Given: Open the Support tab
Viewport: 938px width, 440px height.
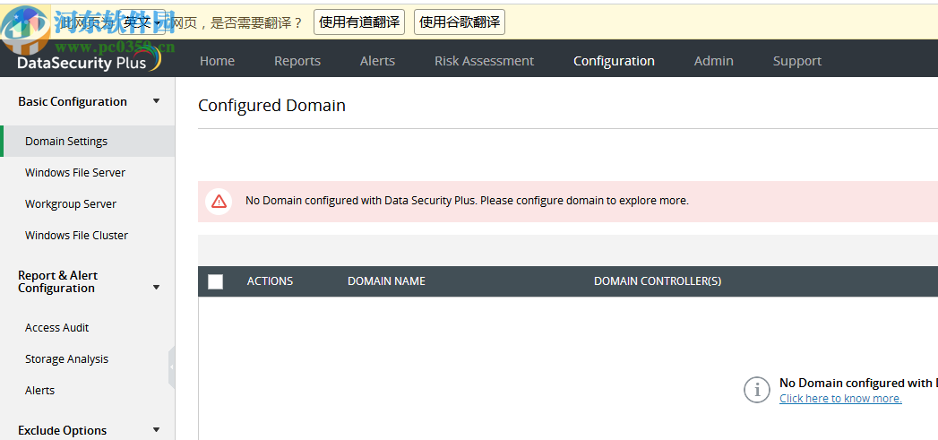Looking at the screenshot, I should (796, 61).
